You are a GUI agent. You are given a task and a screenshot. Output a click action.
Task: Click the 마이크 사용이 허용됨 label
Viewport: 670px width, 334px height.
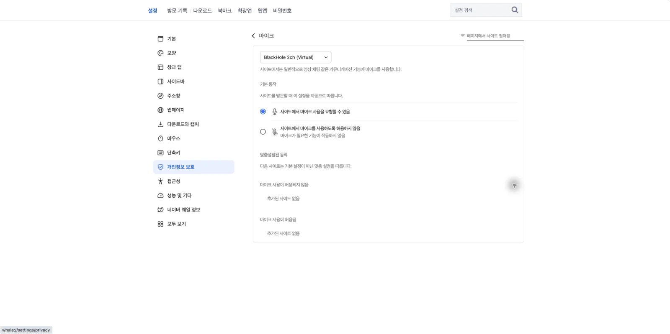tap(278, 219)
